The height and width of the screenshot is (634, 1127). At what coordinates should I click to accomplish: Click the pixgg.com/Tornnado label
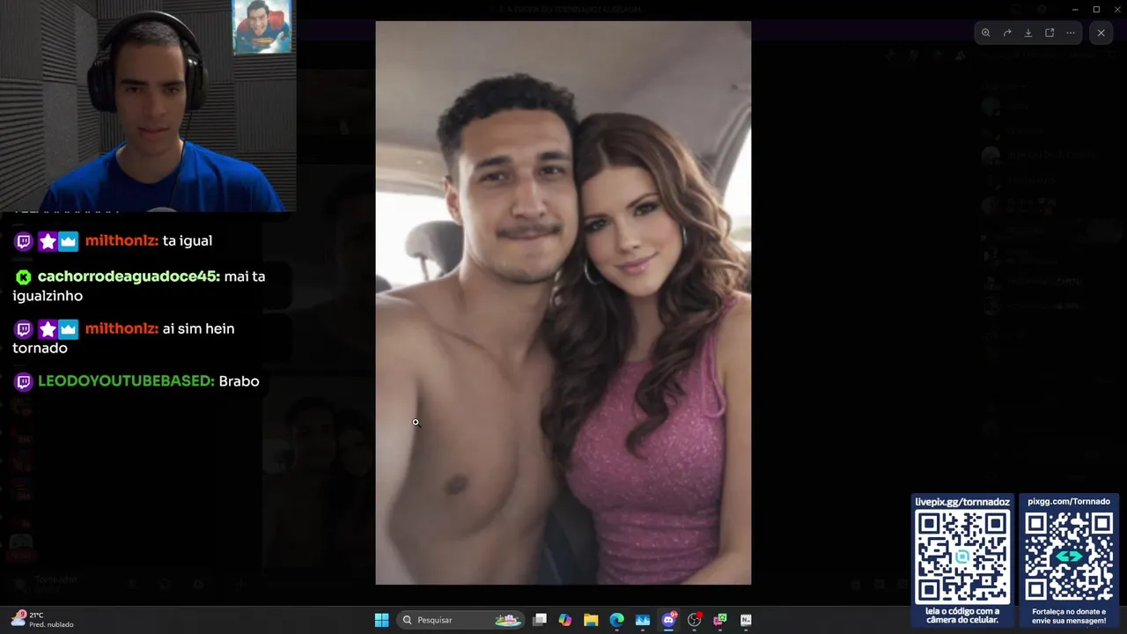point(1069,502)
